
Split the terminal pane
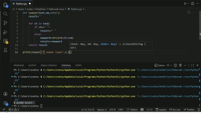click(x=175, y=65)
